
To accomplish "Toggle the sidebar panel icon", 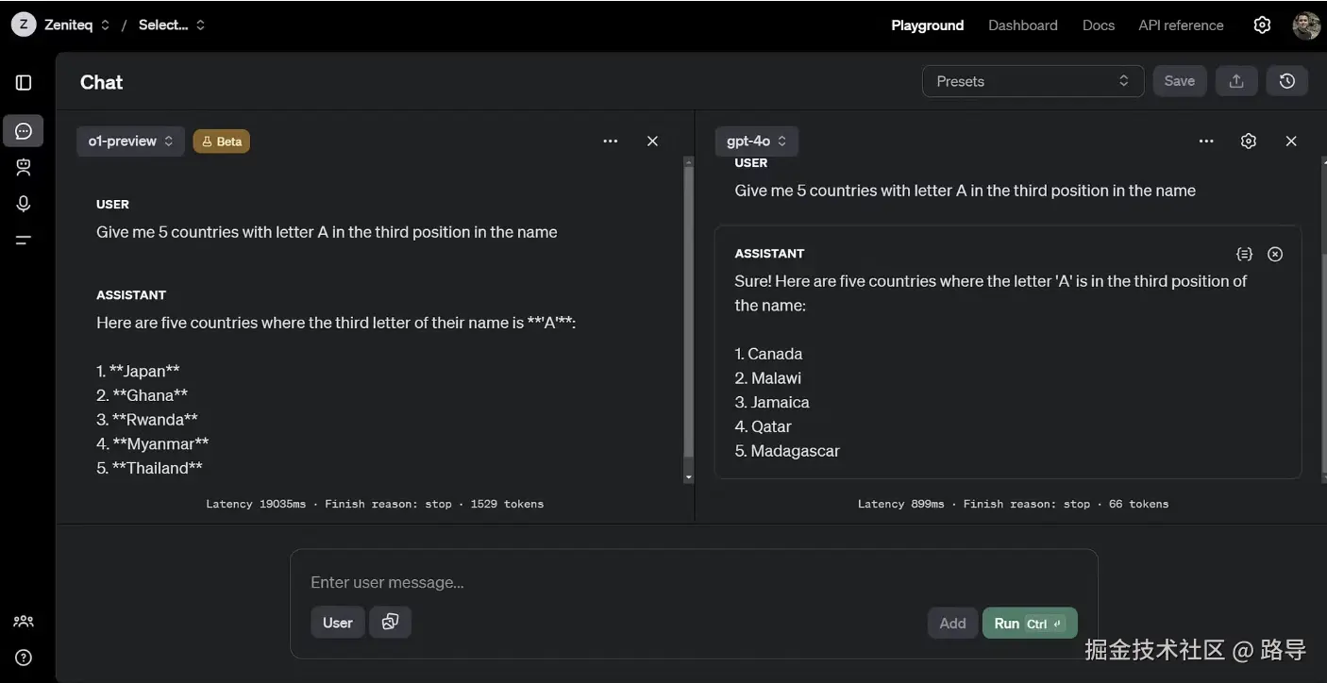I will 24,83.
